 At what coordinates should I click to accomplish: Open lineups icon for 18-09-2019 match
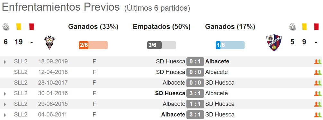click(318, 62)
